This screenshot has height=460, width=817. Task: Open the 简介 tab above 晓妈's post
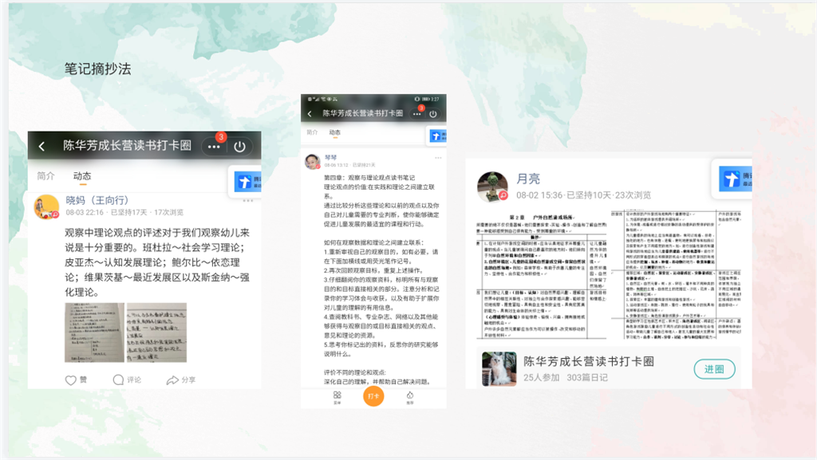45,176
